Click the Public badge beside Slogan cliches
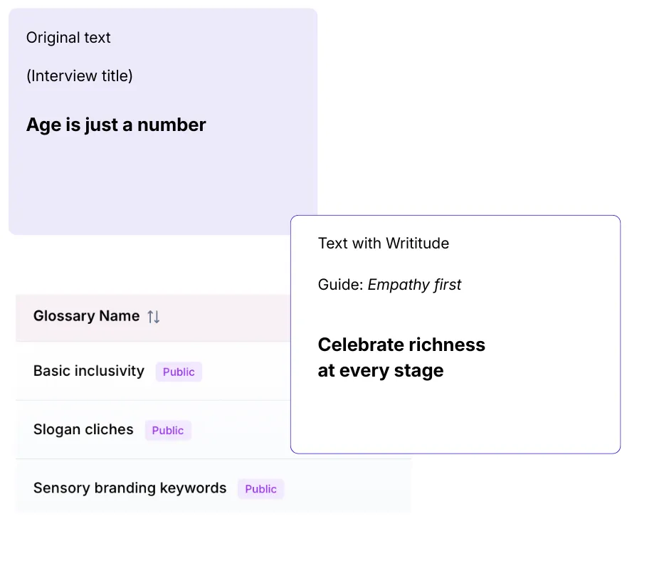 168,430
